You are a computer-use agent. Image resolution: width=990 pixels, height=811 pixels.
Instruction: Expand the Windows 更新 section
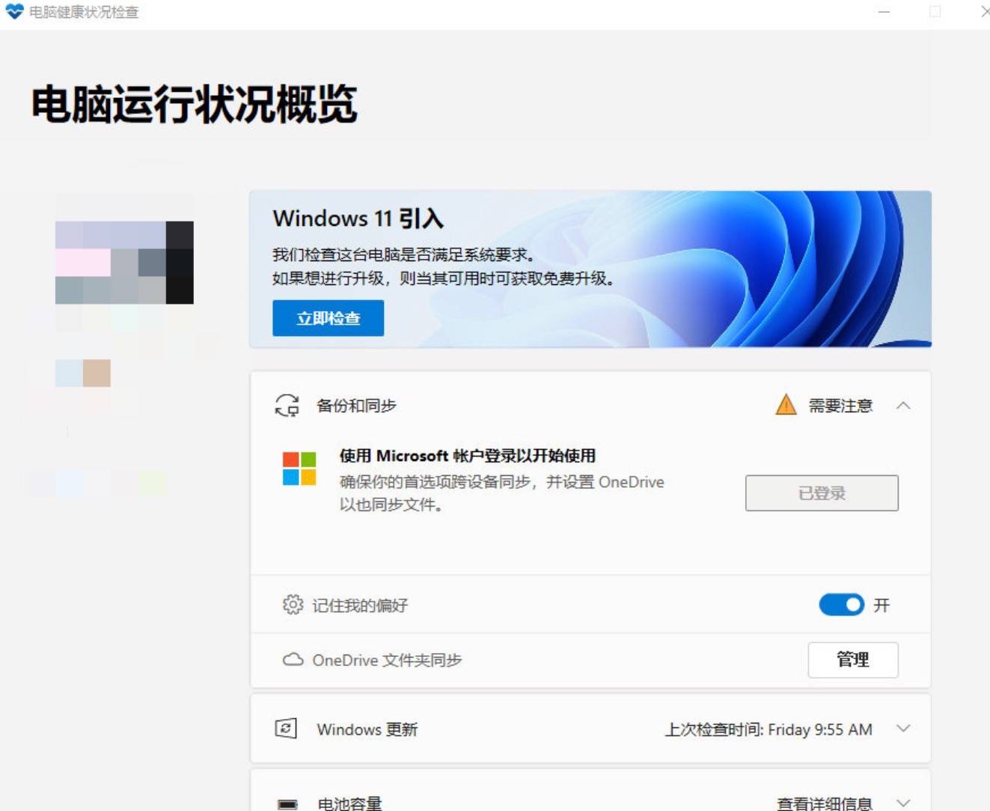(x=905, y=728)
